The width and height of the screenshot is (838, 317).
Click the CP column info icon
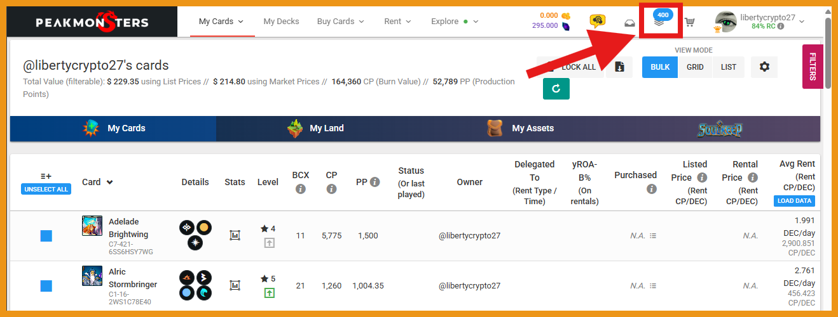coord(331,189)
